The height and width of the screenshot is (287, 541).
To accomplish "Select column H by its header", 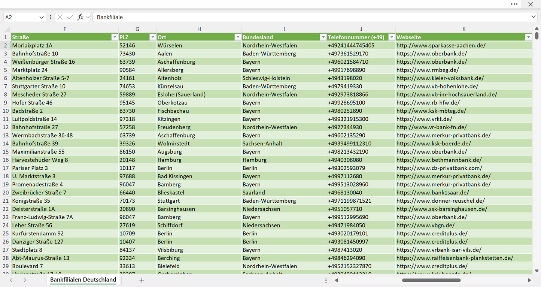I will click(x=199, y=29).
